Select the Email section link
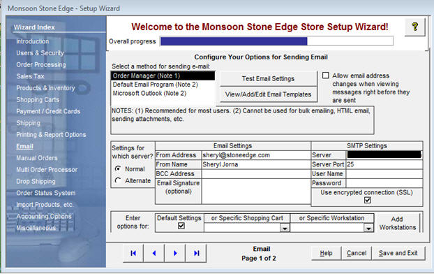The image size is (434, 274). [24, 146]
